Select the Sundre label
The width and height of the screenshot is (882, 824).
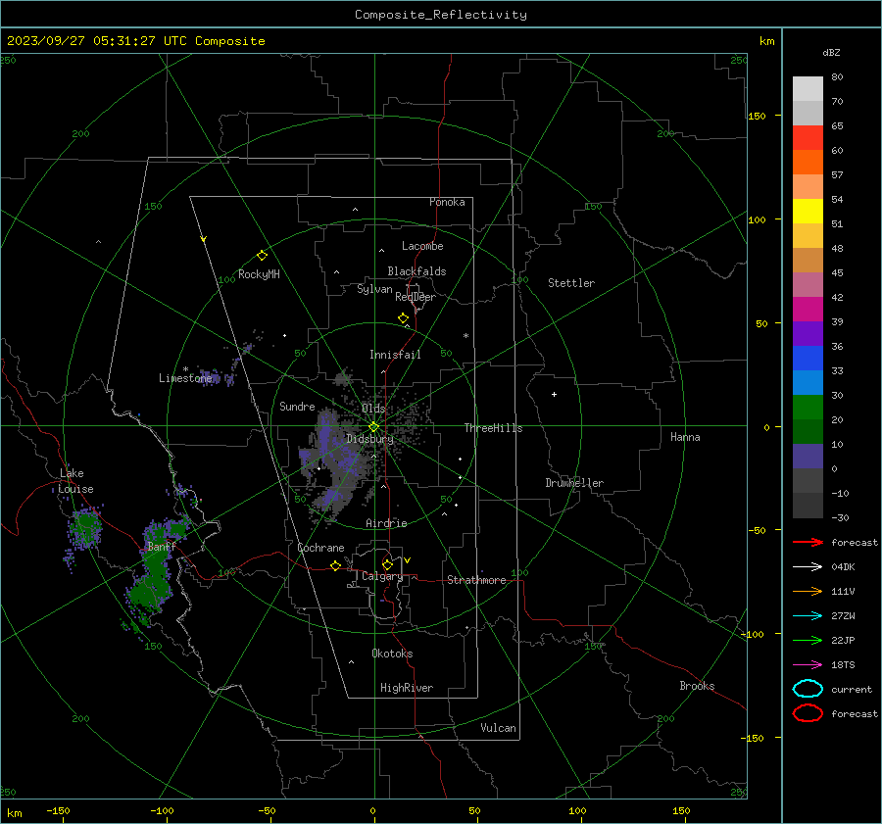[297, 406]
